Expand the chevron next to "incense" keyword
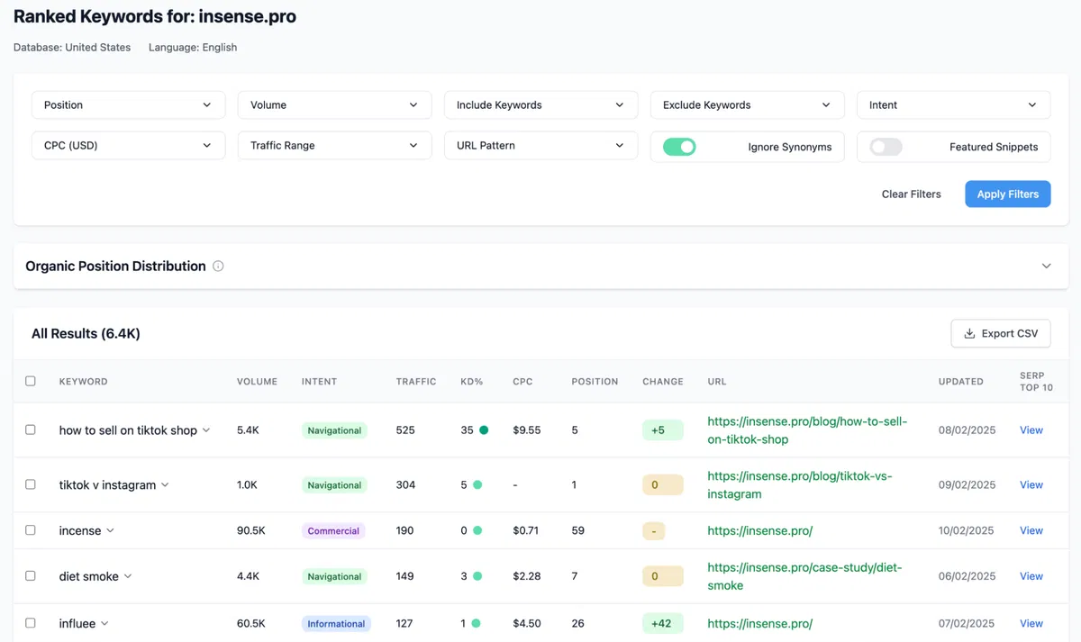The image size is (1081, 642). pyautogui.click(x=112, y=530)
